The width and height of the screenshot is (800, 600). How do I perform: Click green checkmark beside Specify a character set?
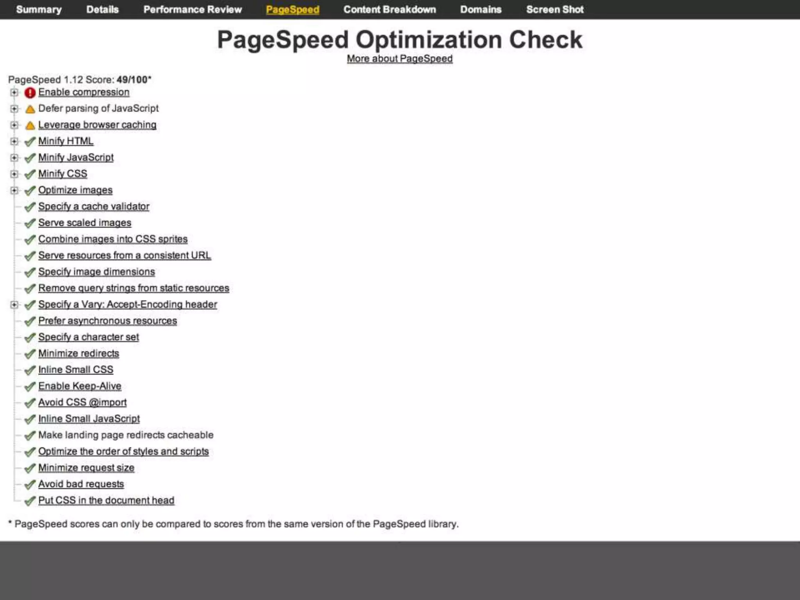[x=30, y=337]
